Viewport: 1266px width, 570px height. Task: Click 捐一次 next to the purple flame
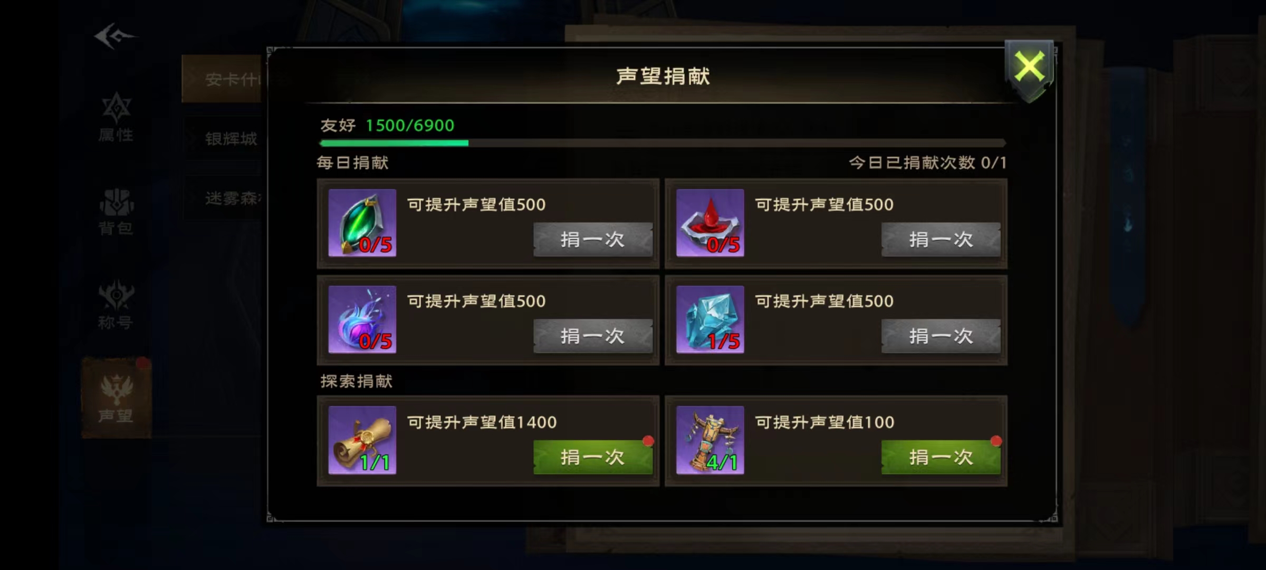pyautogui.click(x=593, y=336)
